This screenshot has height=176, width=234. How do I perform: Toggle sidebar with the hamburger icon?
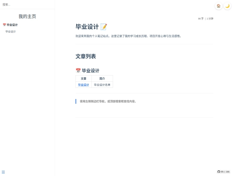(3, 172)
